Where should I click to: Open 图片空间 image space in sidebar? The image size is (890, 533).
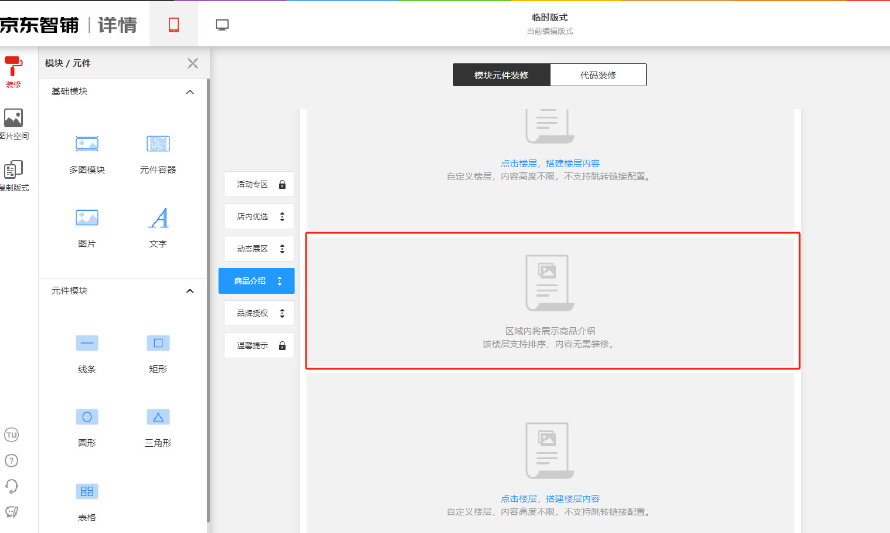[13, 124]
